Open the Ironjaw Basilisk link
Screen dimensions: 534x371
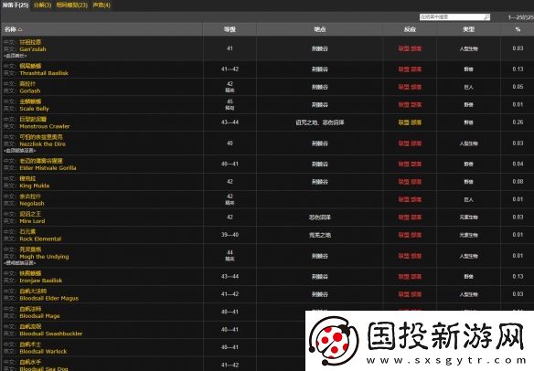(x=41, y=281)
